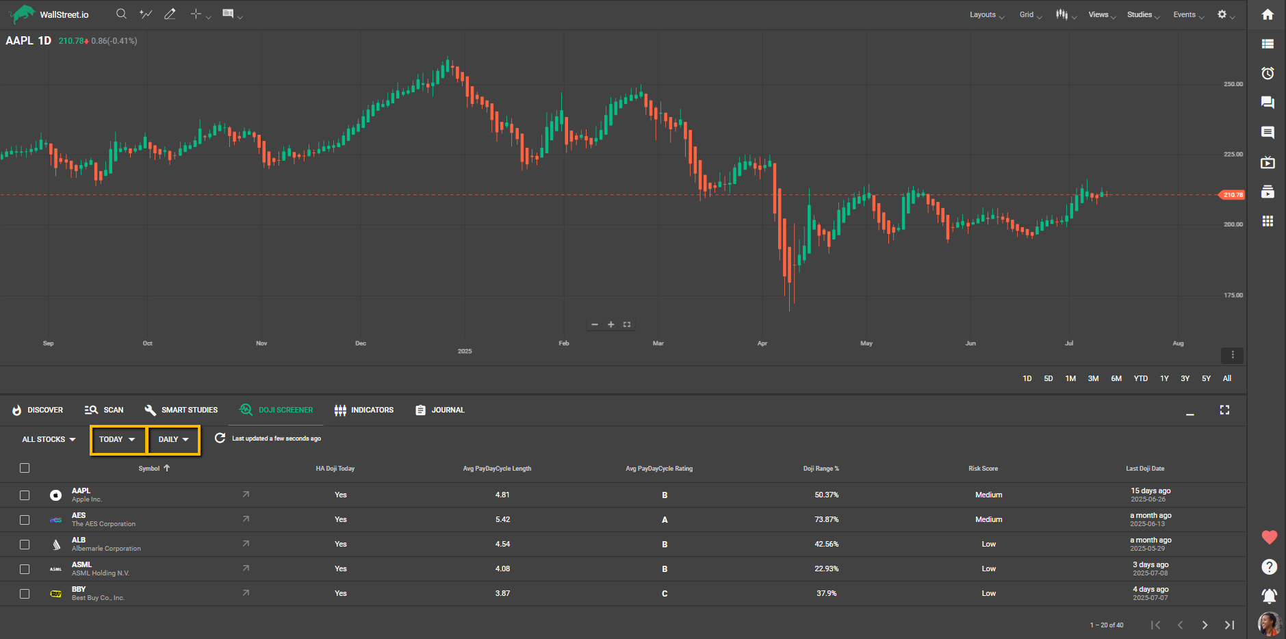This screenshot has width=1286, height=639.
Task: Click the 210.78 current price label
Action: [1232, 195]
